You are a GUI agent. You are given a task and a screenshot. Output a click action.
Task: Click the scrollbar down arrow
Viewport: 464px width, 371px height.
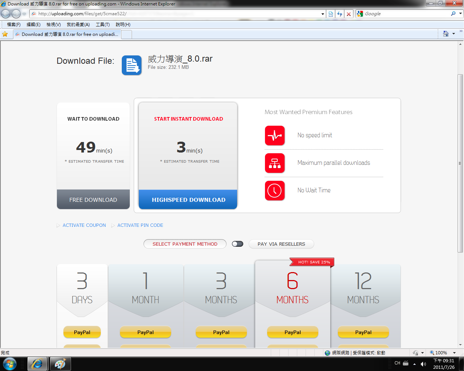[x=460, y=345]
